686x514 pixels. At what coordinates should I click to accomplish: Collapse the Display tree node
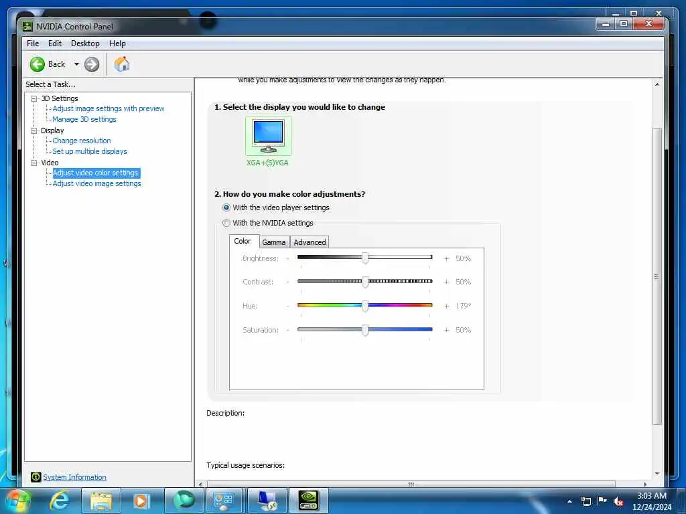pyautogui.click(x=33, y=131)
